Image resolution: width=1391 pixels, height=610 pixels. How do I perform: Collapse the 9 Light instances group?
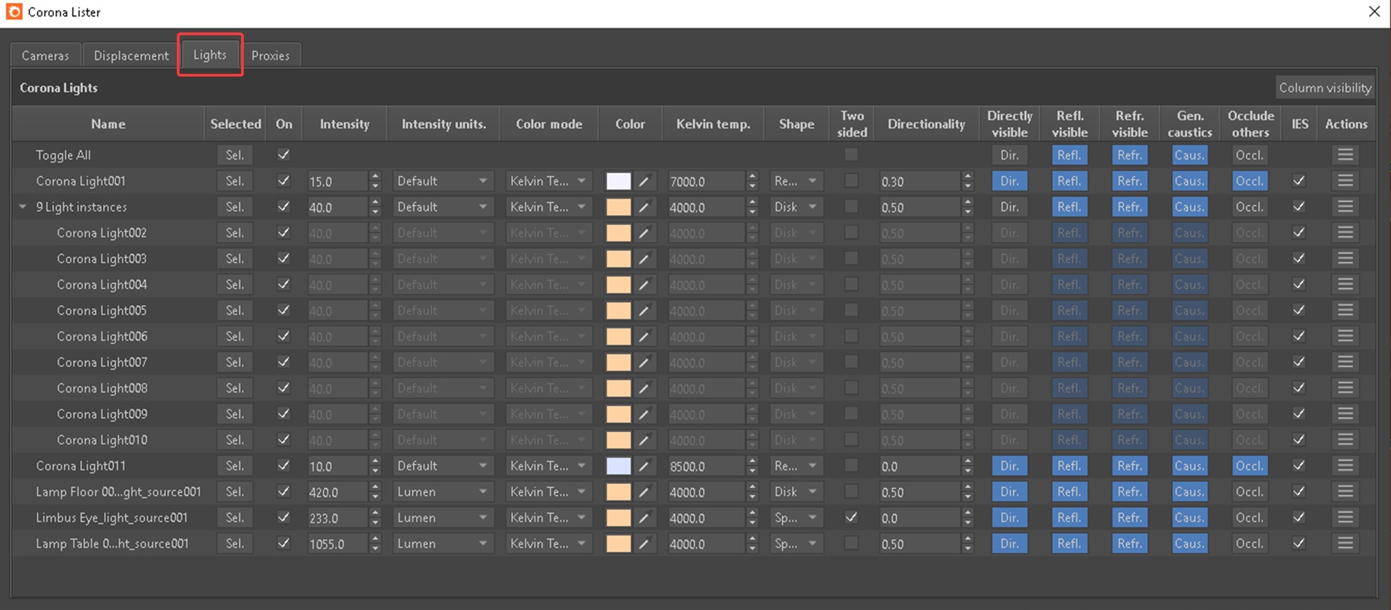[x=23, y=207]
